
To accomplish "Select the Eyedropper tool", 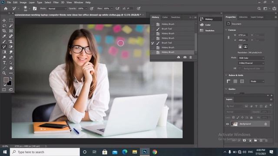I will (x=4, y=36).
